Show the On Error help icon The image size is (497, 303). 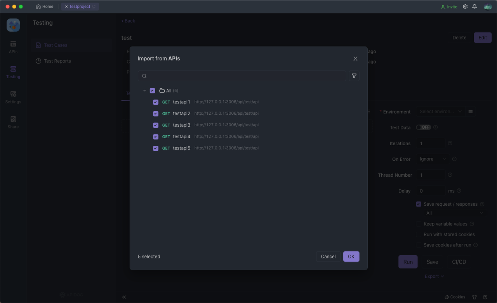click(x=454, y=159)
